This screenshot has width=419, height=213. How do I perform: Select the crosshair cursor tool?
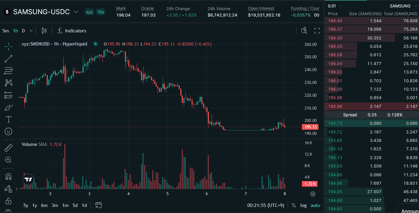(x=8, y=46)
